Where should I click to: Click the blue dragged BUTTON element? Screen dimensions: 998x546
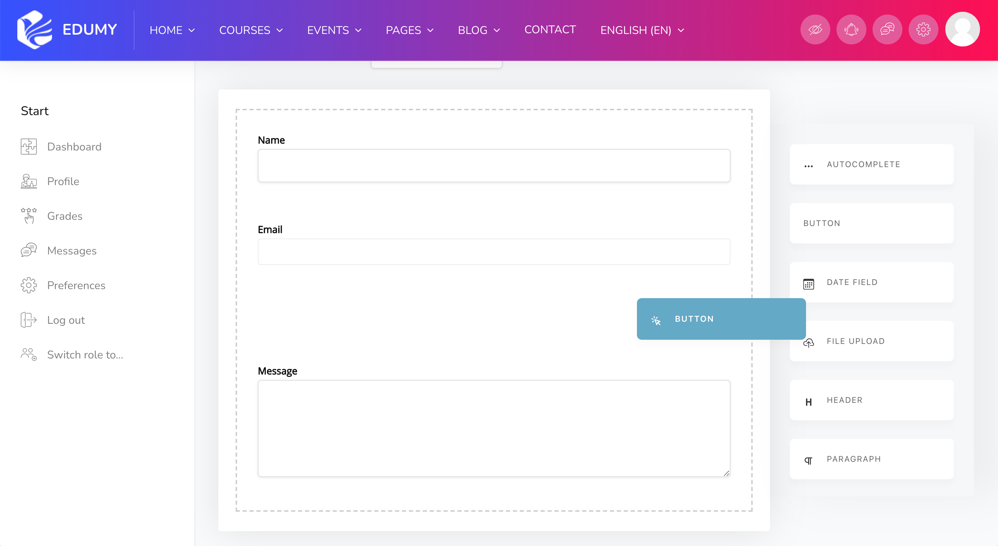click(x=721, y=319)
